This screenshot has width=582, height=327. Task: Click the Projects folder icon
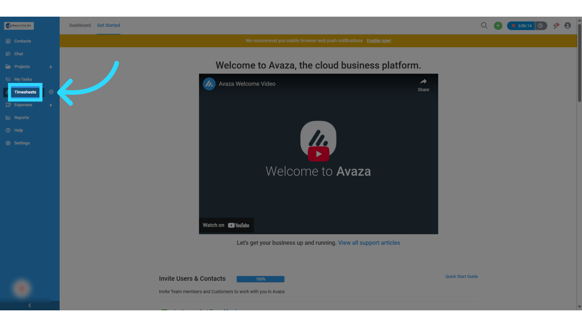[x=8, y=67]
